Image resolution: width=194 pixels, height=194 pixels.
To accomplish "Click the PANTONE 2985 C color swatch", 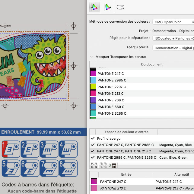I will [93, 80].
